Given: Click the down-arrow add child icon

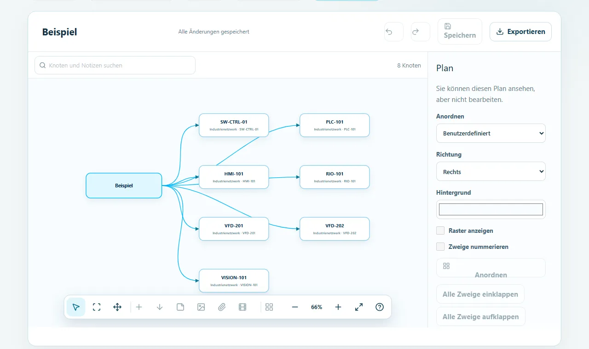Looking at the screenshot, I should [160, 307].
